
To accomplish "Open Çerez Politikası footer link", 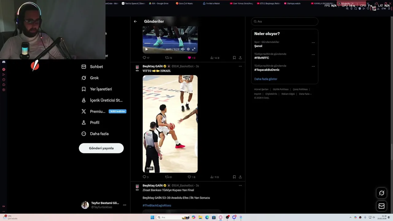I will point(300,89).
